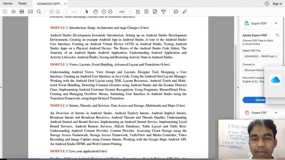Click the copy icon beside Adobe Export PDF
Screen dimensions: 285x160
tap(277, 35)
